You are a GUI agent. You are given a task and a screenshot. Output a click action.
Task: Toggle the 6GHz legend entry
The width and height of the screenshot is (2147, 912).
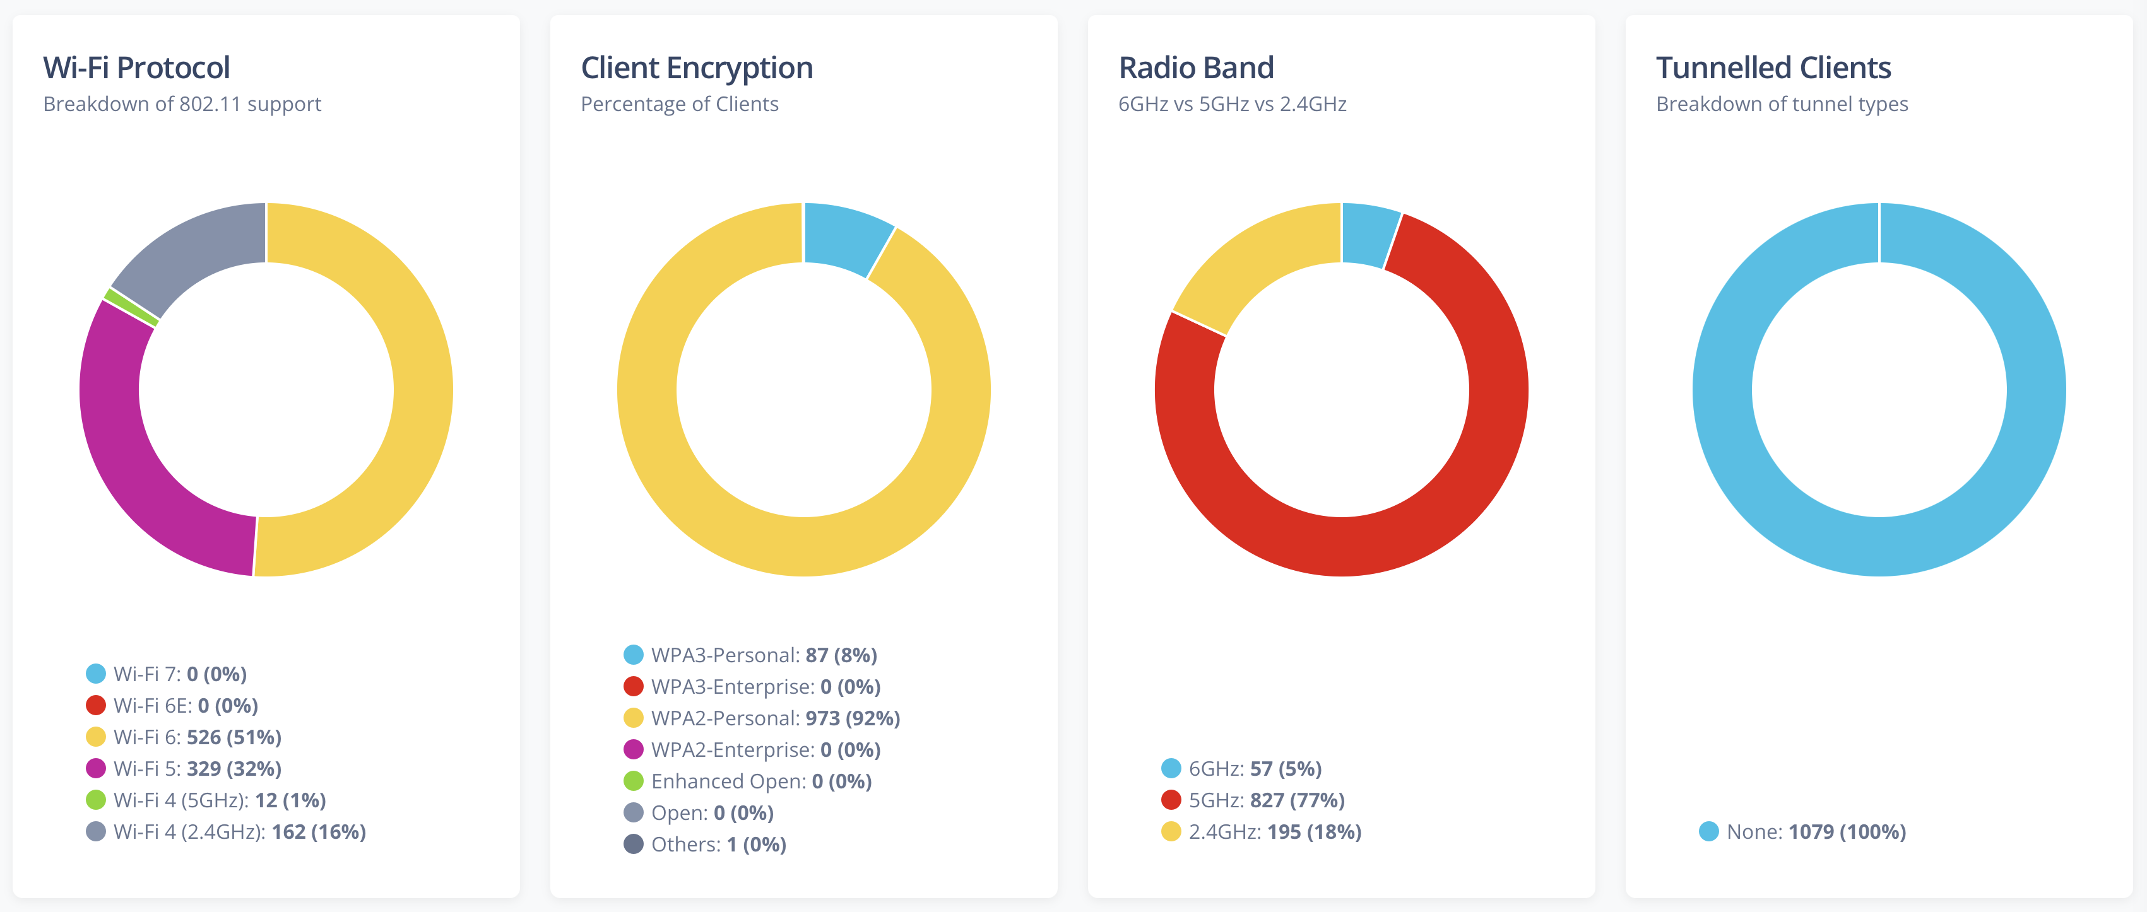tap(1255, 769)
